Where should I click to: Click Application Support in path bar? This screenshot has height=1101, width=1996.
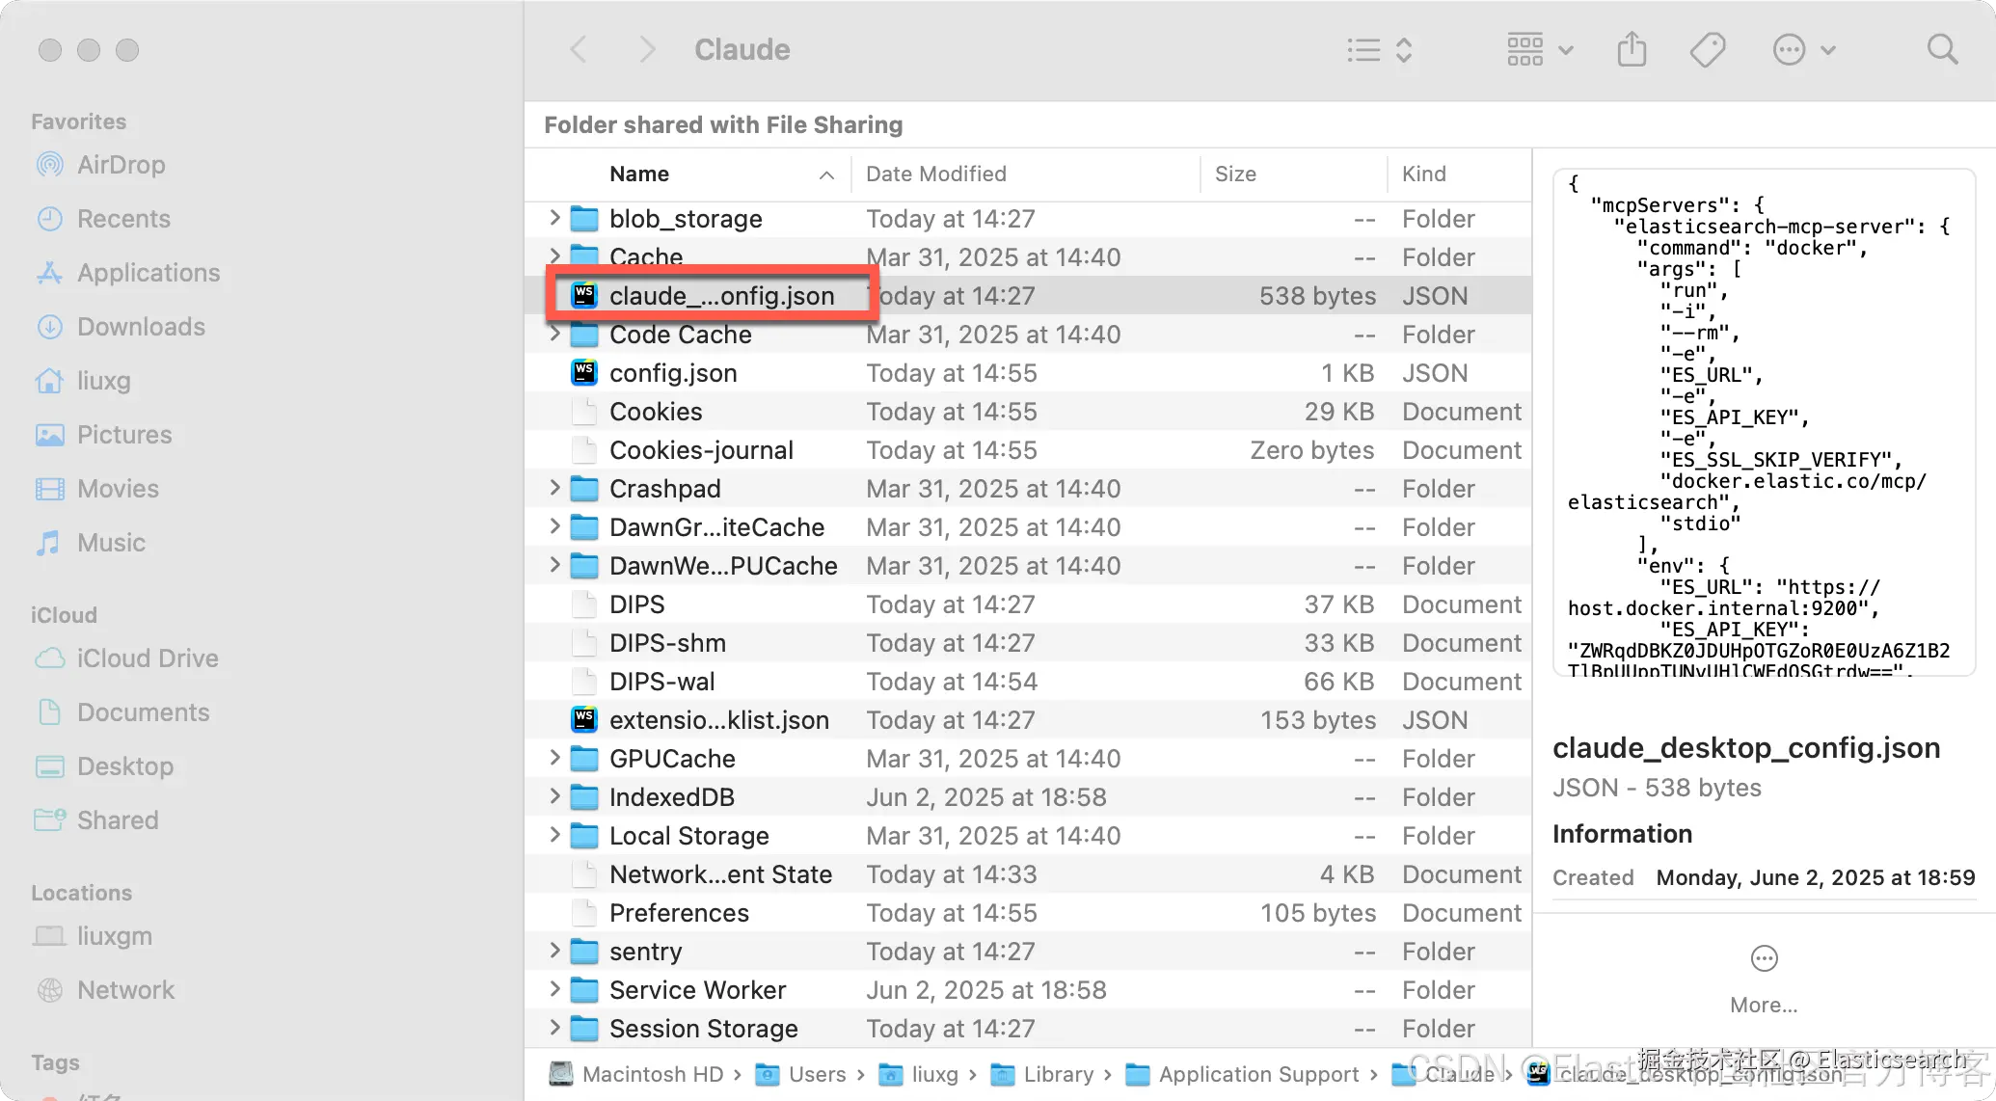coord(1257,1074)
